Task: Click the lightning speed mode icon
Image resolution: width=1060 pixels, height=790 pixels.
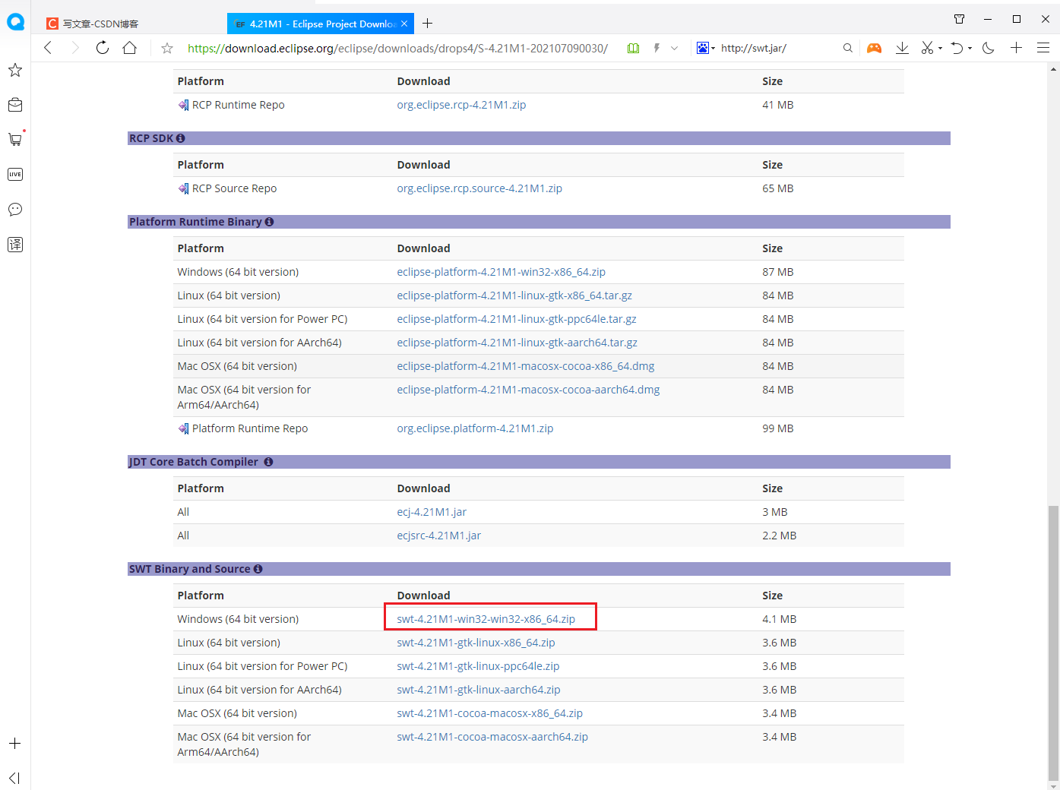Action: pyautogui.click(x=657, y=48)
